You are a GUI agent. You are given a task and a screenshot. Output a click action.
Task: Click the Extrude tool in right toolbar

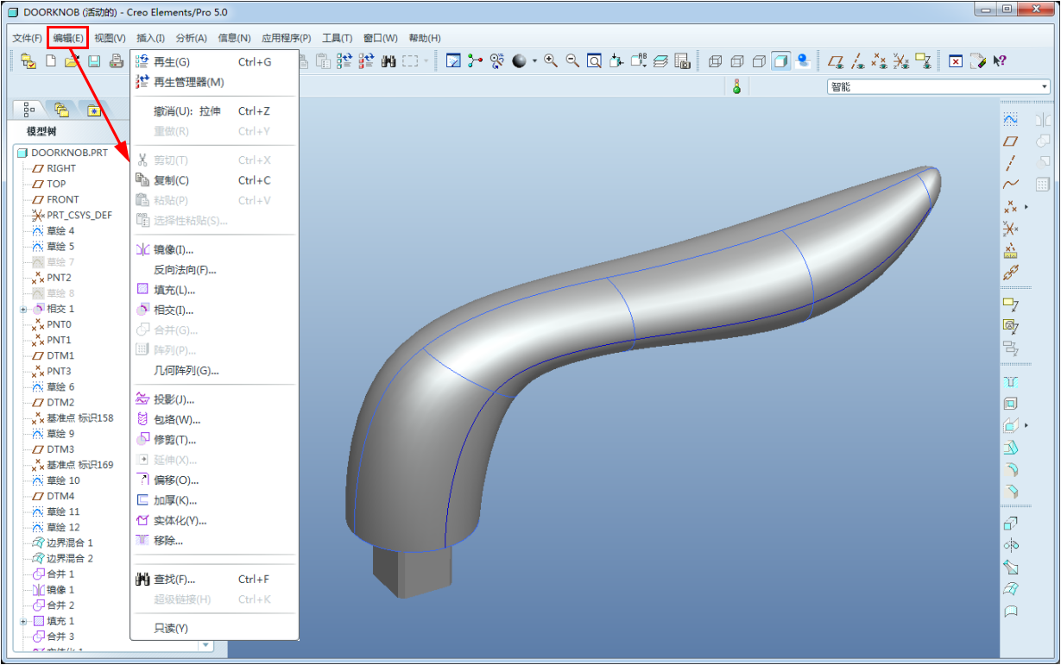(x=1011, y=523)
